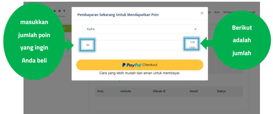Screen dimensions: 273x114
Task: Click the chevron arrow on the payment selector
Action: (195, 29)
